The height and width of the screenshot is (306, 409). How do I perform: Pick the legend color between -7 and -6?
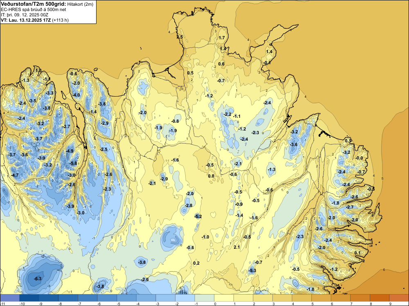click(x=88, y=298)
